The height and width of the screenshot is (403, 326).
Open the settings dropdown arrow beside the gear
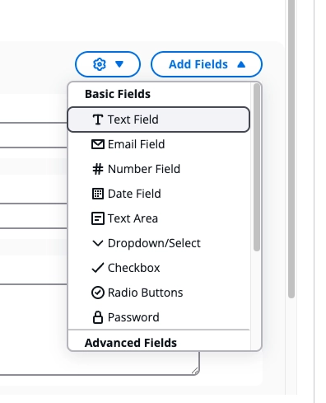[119, 64]
